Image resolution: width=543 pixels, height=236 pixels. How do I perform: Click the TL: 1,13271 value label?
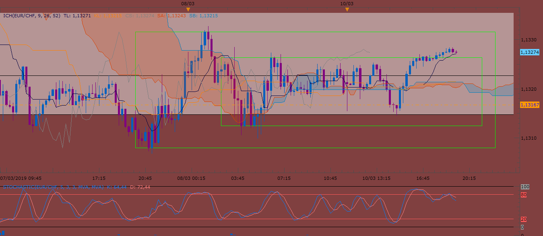pos(77,16)
